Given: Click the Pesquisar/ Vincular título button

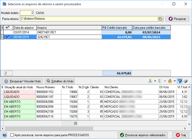Looking at the screenshot, I should point(22,81).
